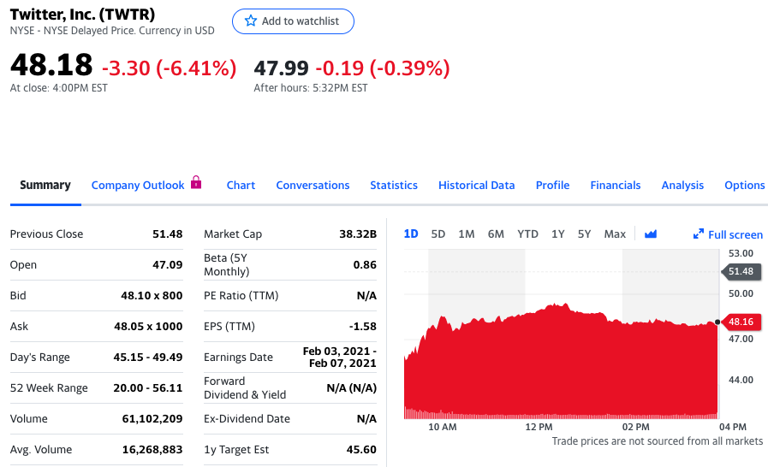Switch chart range to 1M
The width and height of the screenshot is (768, 467).
point(467,234)
